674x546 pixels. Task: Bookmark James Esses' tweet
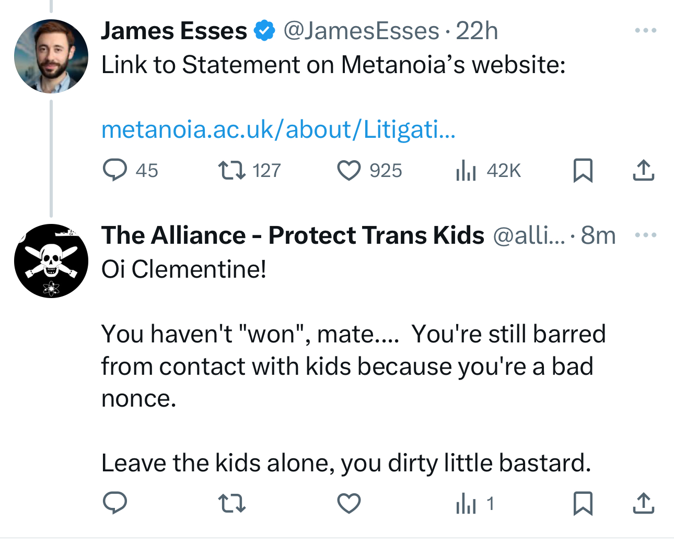pos(583,170)
